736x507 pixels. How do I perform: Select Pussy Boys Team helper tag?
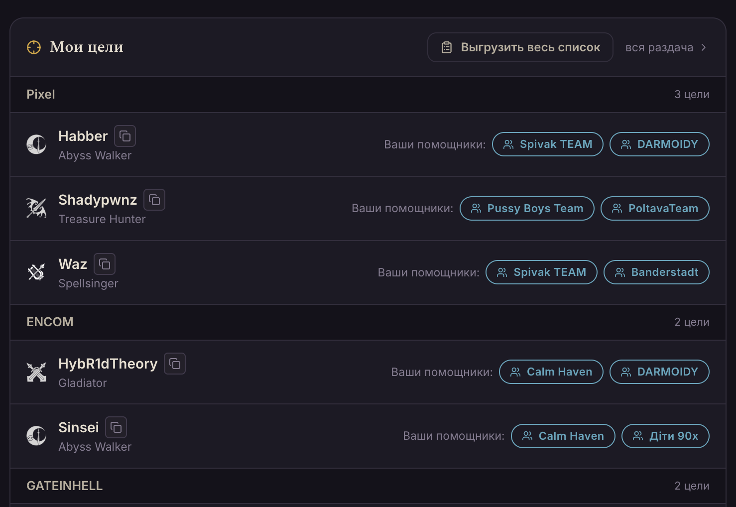[x=527, y=208]
